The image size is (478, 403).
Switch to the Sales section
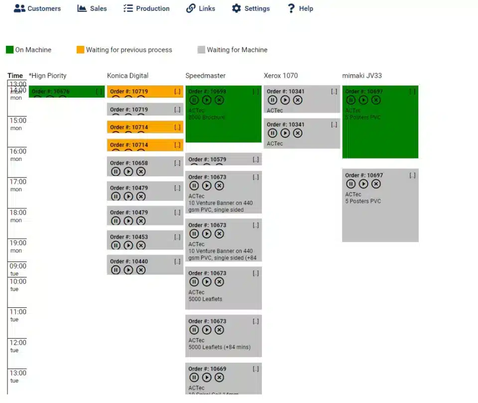[x=92, y=8]
